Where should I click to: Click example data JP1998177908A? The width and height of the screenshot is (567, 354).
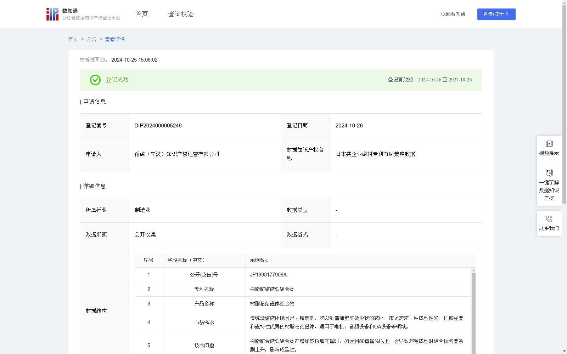coord(268,275)
